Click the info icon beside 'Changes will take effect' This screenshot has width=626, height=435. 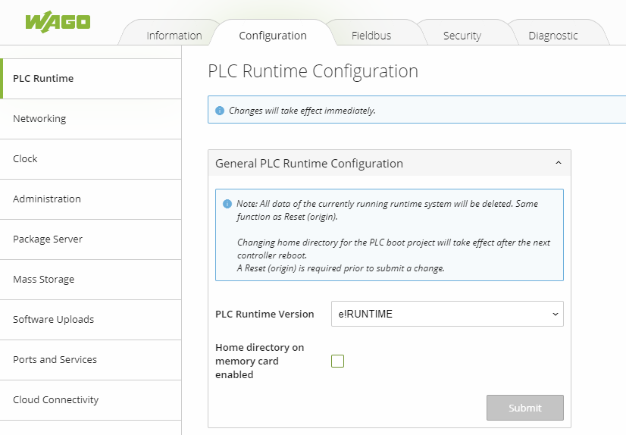(x=220, y=111)
